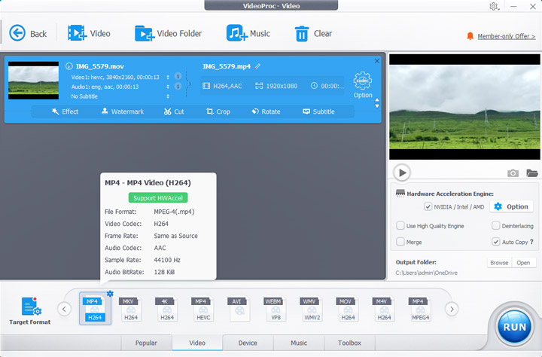
Task: Open the output folder
Action: point(523,263)
